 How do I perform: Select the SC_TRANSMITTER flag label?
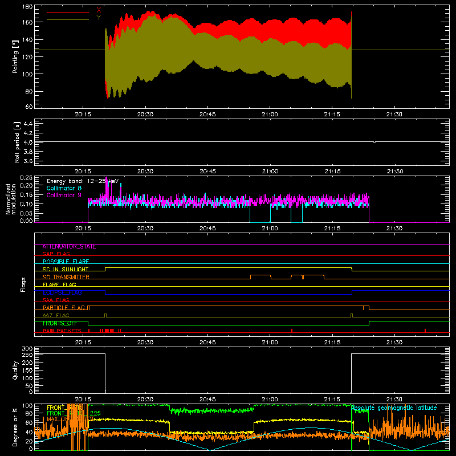point(66,277)
